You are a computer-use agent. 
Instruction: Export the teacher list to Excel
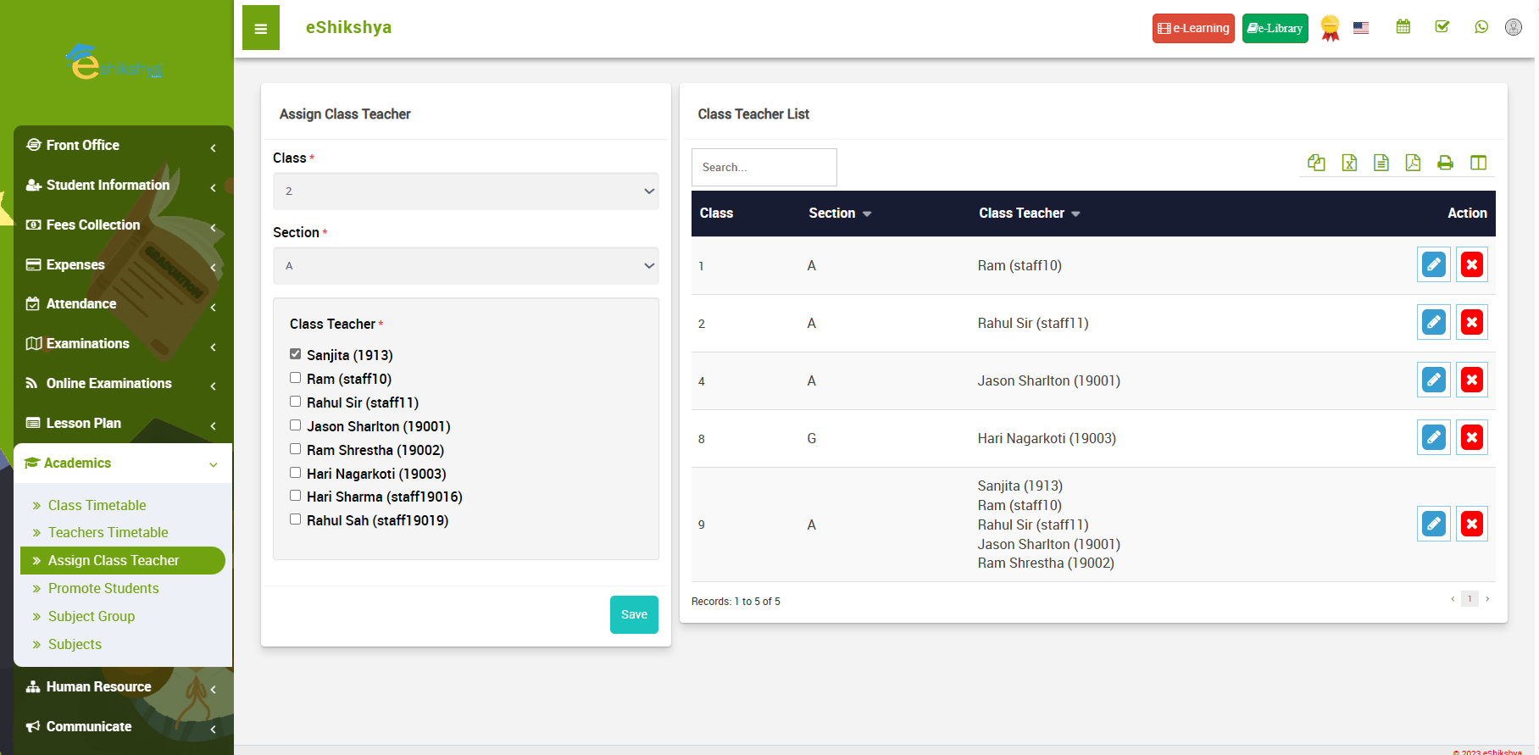(1349, 163)
